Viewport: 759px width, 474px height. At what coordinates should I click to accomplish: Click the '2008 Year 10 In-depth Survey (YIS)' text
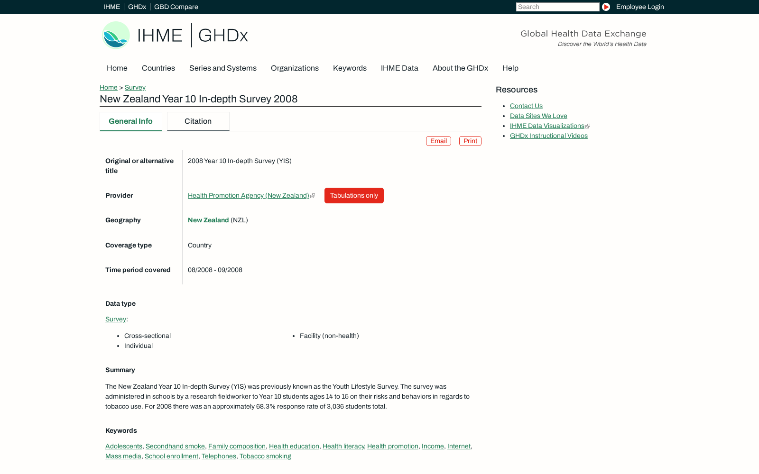240,161
